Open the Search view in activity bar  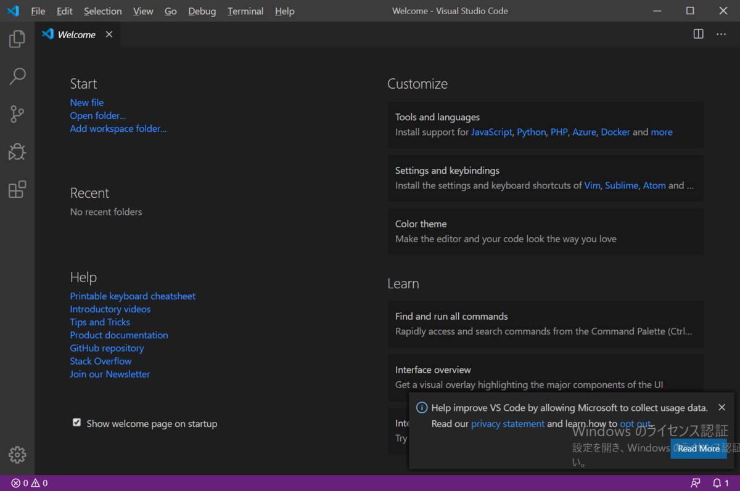(x=17, y=76)
